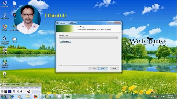Click the system tray clock
Screen dimensions: 177x99
point(171,97)
